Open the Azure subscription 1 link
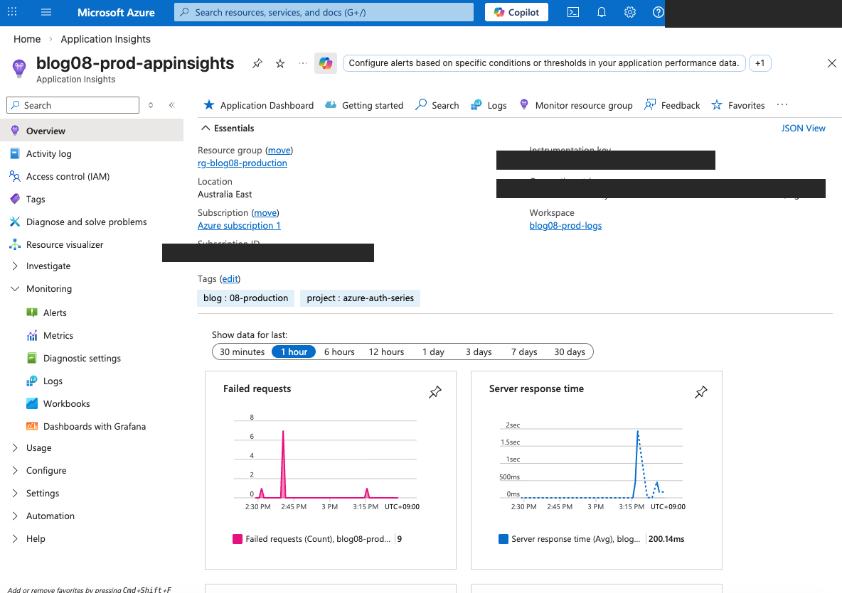 pos(239,226)
